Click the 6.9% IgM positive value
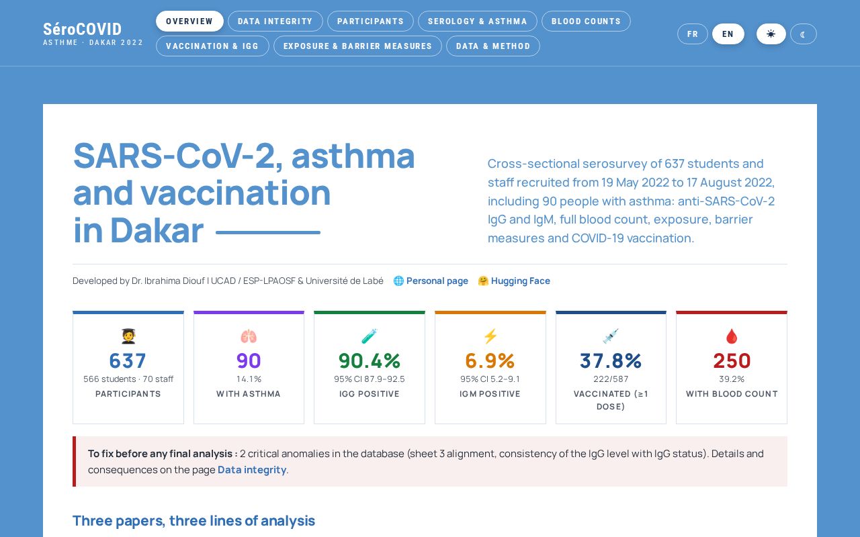 (x=490, y=360)
